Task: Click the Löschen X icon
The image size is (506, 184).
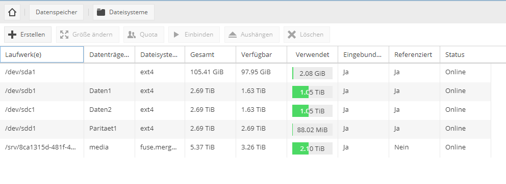Action: tap(292, 35)
